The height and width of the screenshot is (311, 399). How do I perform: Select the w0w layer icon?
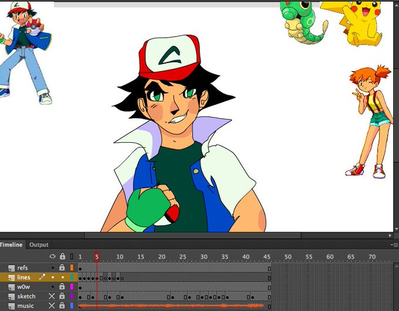[12, 287]
